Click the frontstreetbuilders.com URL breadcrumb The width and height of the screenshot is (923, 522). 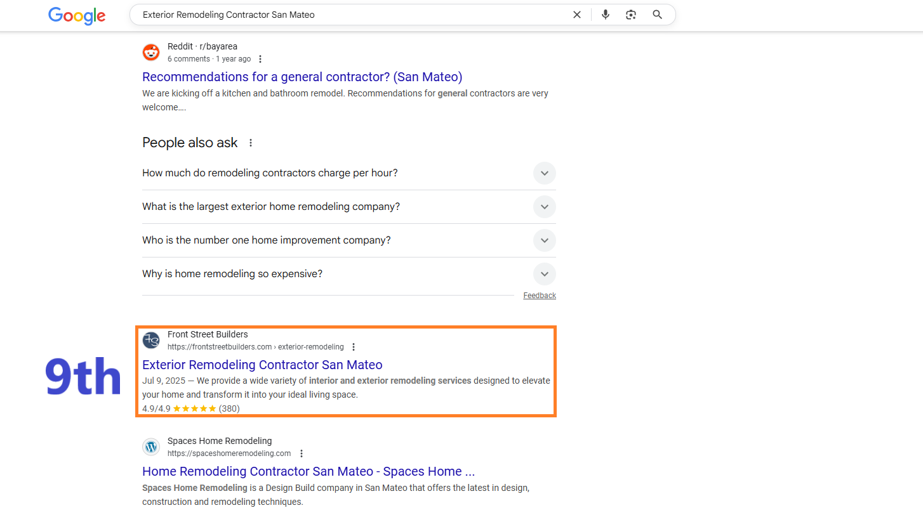pyautogui.click(x=256, y=347)
